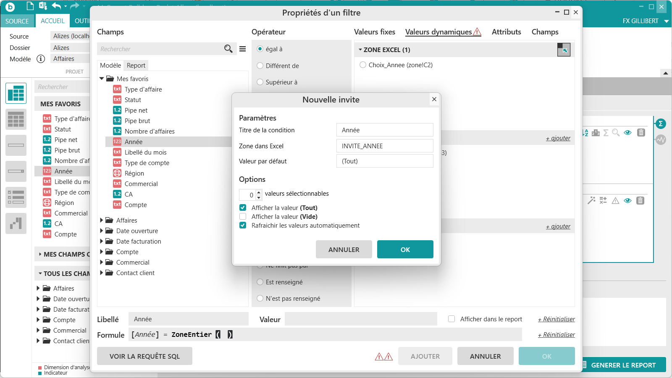Click the info icon next to Modèle
672x378 pixels.
click(x=41, y=59)
